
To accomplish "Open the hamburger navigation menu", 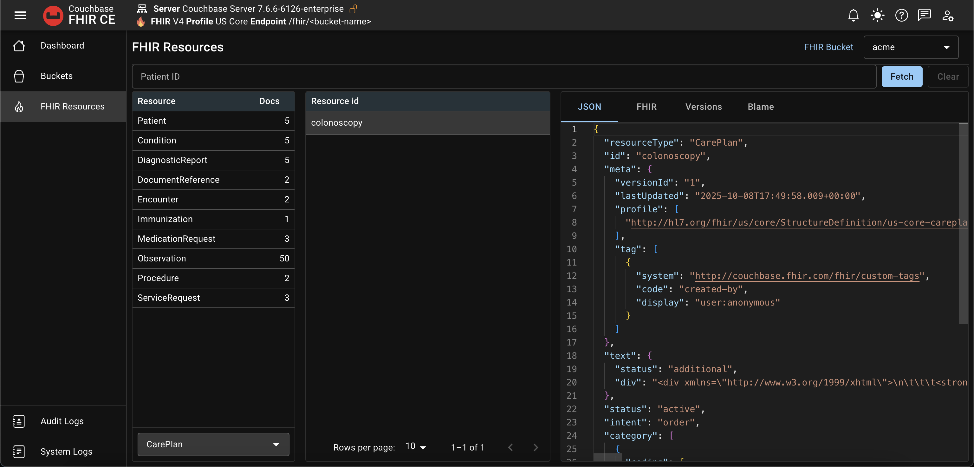I will click(20, 15).
